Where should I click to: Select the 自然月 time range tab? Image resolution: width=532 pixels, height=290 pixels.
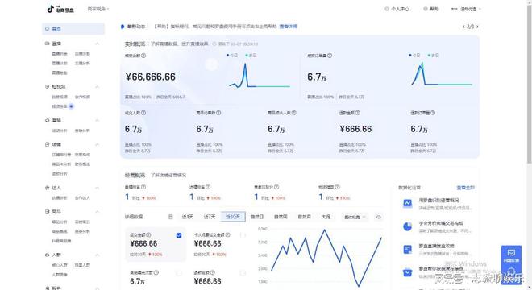pos(305,217)
